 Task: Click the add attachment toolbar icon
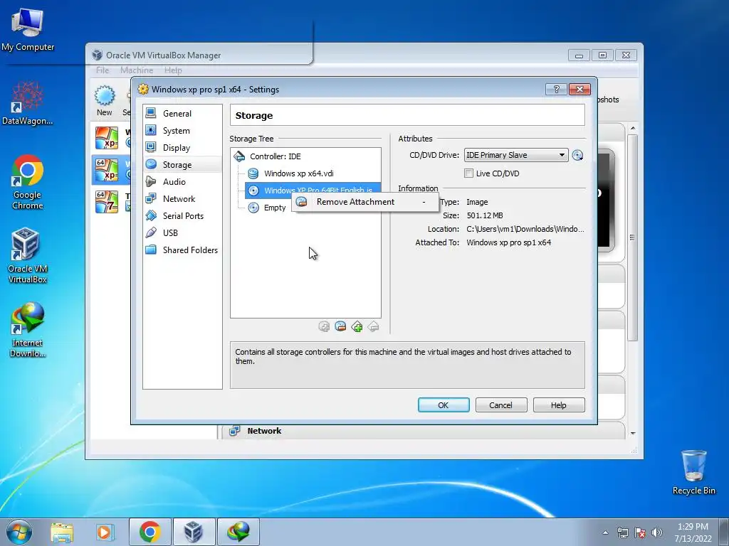324,327
